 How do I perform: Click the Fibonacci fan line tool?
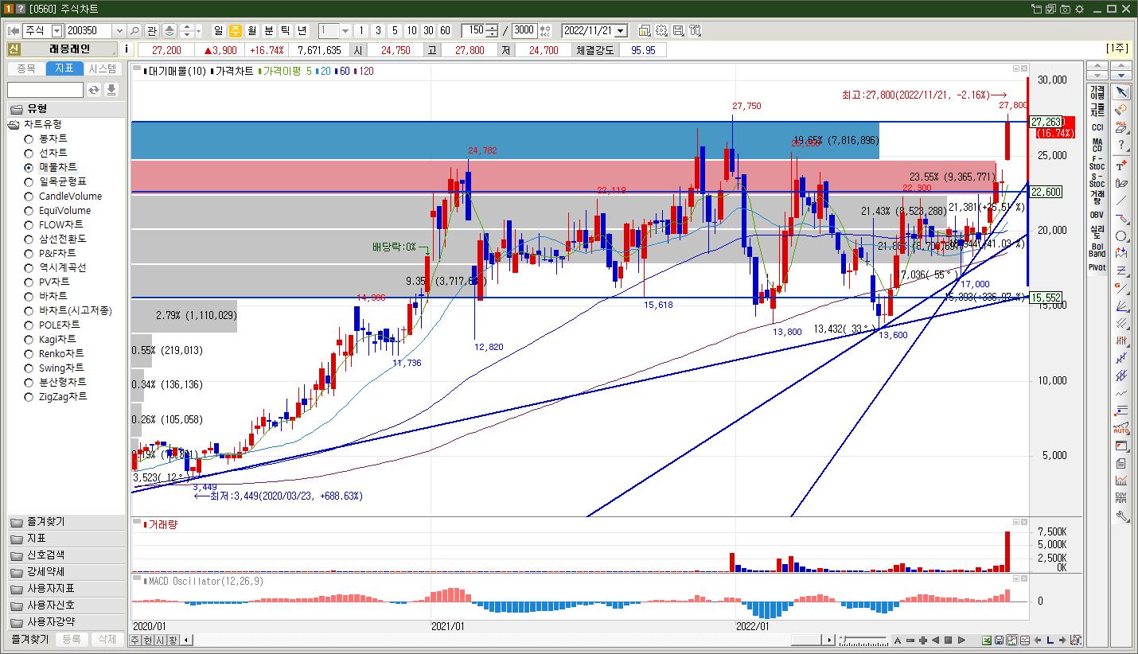[x=1121, y=306]
